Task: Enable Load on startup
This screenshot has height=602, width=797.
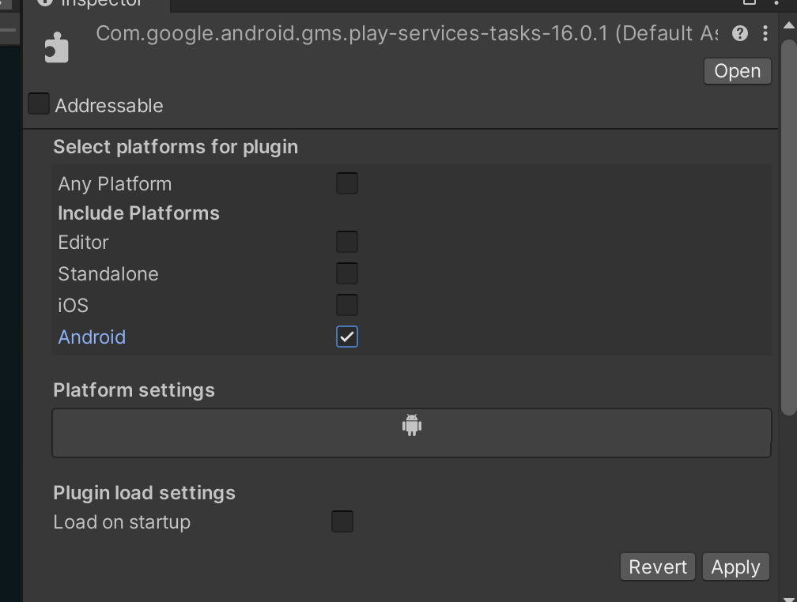Action: pos(342,521)
